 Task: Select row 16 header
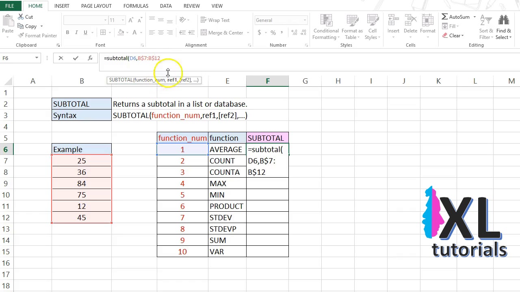pos(6,263)
